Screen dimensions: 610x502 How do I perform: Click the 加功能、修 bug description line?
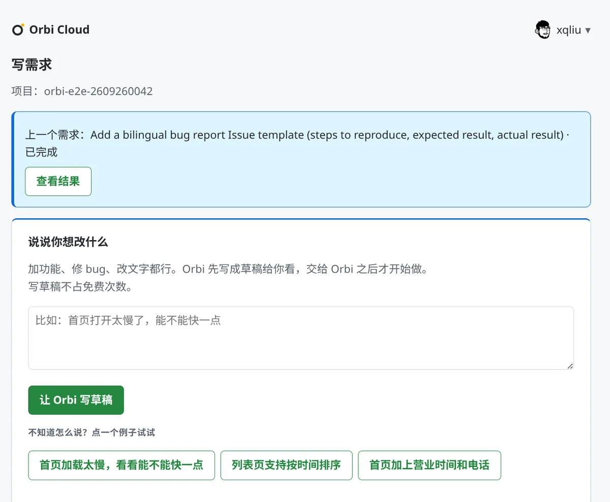[228, 269]
